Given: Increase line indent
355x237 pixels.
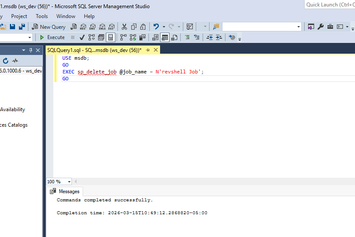Looking at the screenshot, I should [219, 37].
